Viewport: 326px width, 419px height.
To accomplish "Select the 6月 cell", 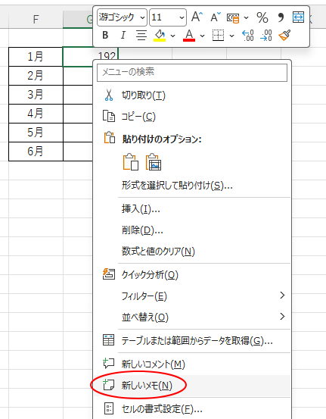I will pos(36,152).
